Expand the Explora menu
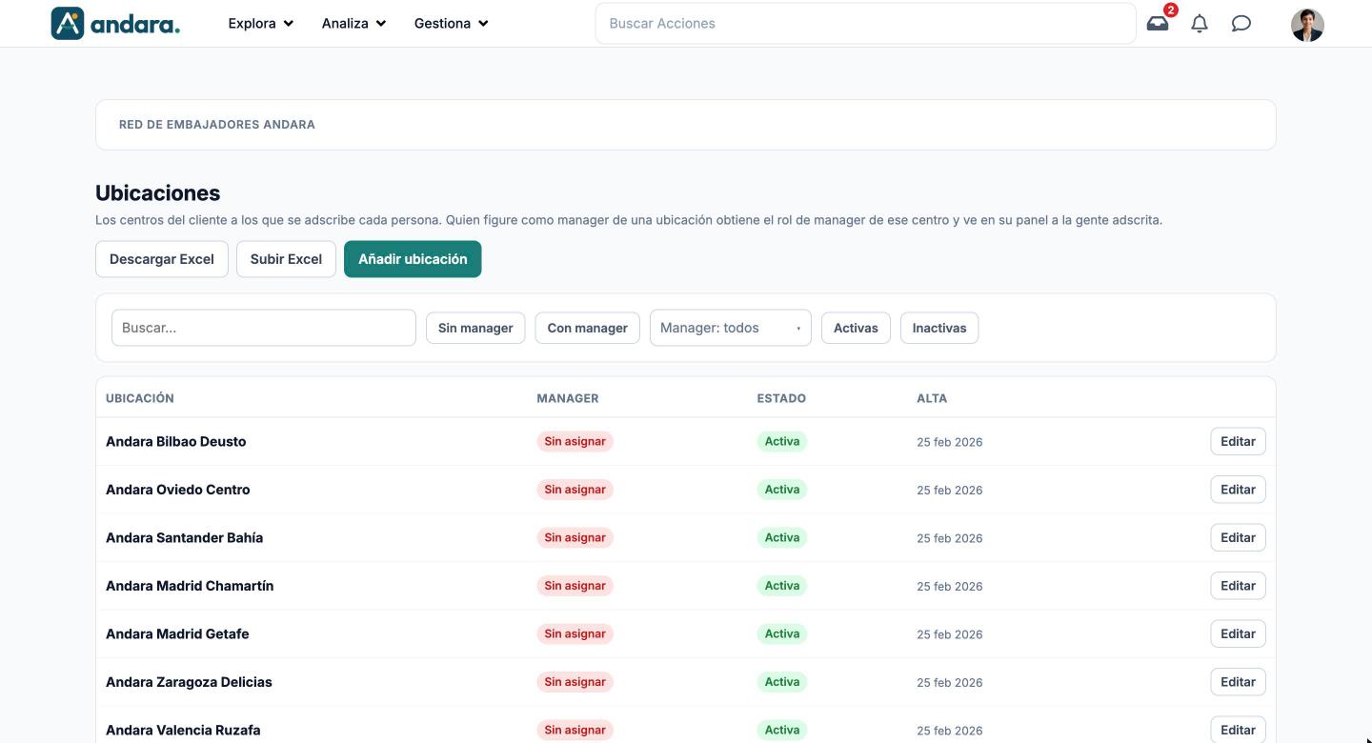 point(261,23)
